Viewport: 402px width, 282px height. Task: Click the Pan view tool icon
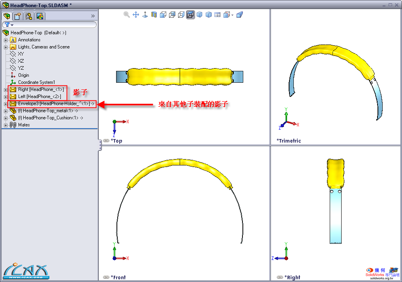[136, 15]
